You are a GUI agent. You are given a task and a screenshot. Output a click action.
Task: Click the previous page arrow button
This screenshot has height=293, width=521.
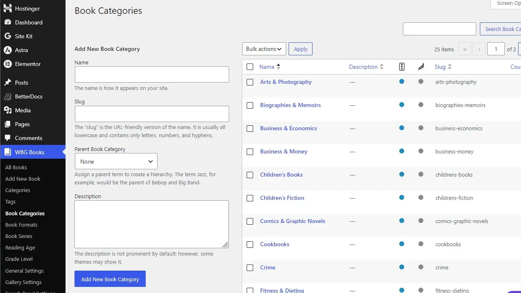tap(479, 49)
